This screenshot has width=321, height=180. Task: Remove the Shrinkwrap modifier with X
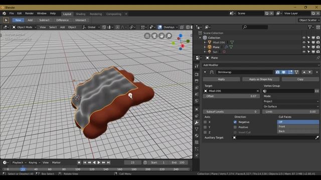coord(317,72)
